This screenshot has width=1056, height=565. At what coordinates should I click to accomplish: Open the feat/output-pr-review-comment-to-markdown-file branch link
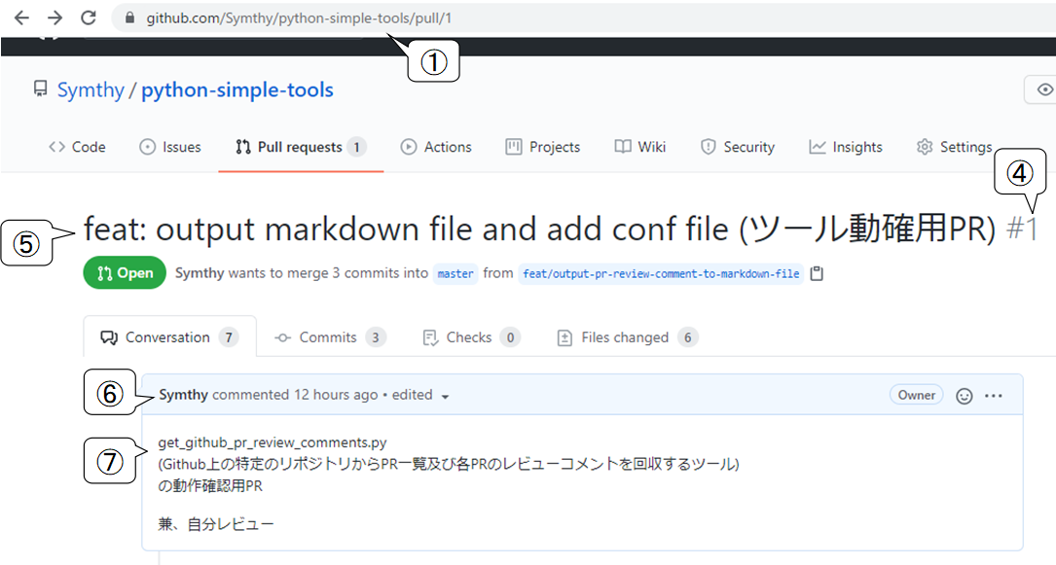(x=661, y=274)
